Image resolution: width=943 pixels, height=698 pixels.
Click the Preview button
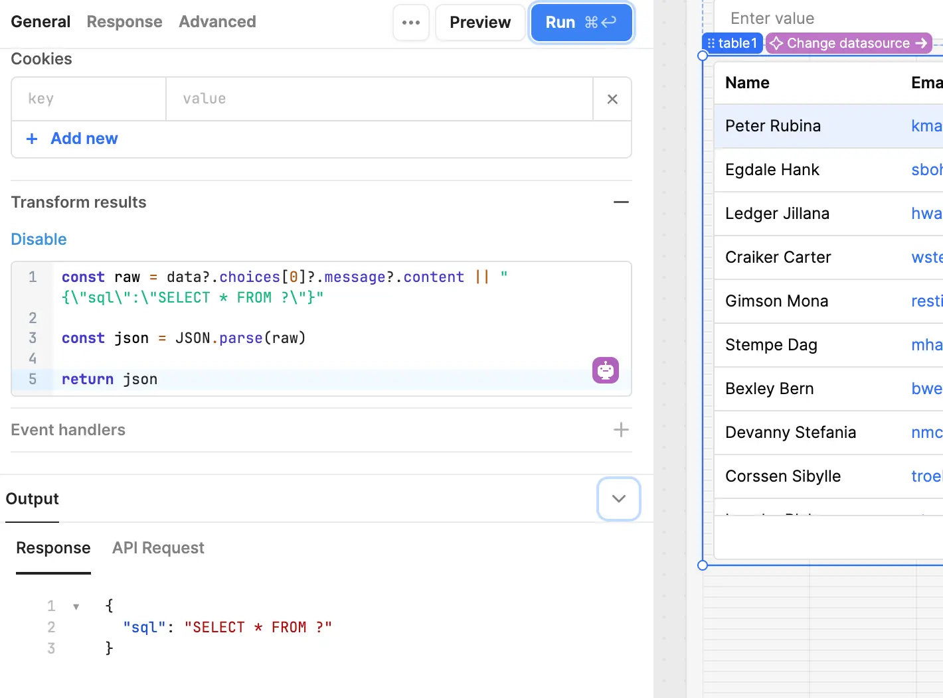click(479, 23)
